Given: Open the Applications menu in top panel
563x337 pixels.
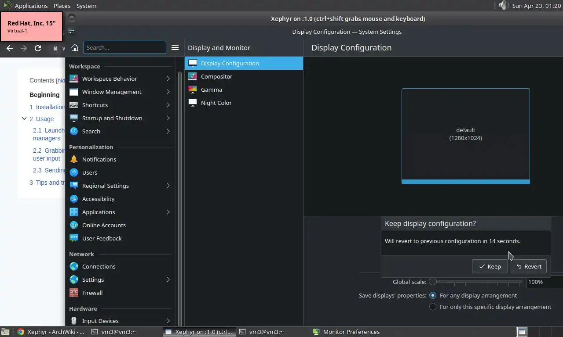Looking at the screenshot, I should (x=31, y=6).
